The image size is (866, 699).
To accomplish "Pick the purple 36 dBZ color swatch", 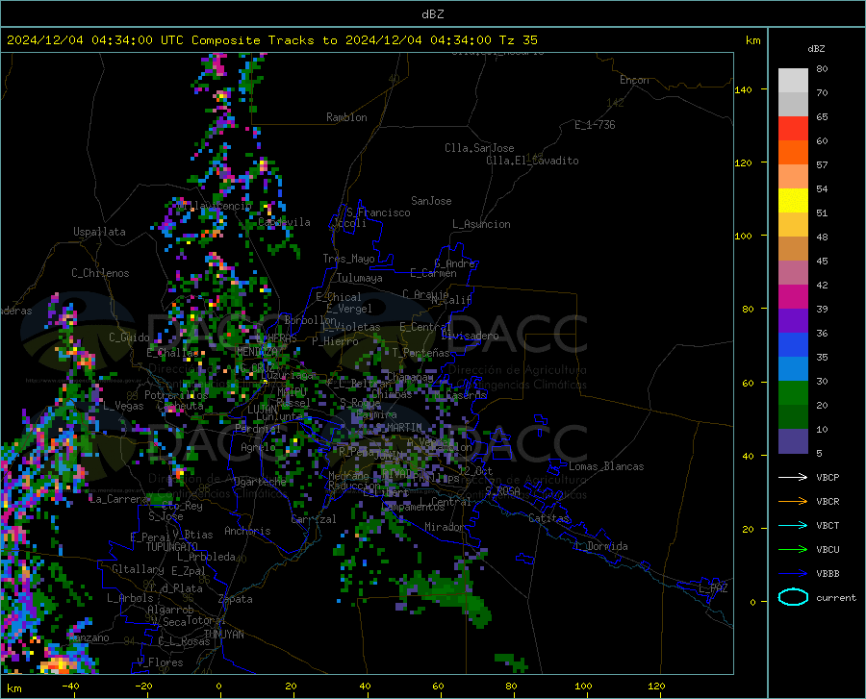I will (x=793, y=320).
